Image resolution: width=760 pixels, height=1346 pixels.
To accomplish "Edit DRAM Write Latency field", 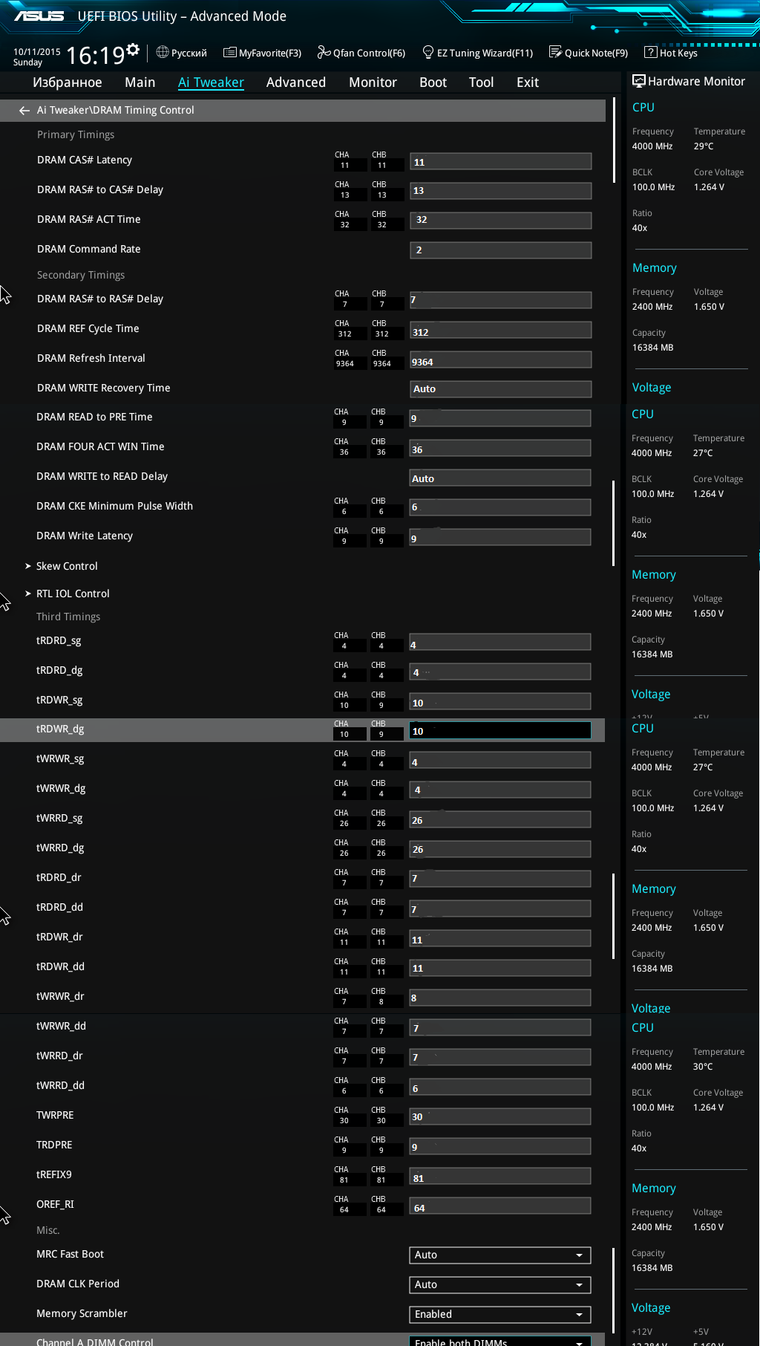I will tap(500, 537).
